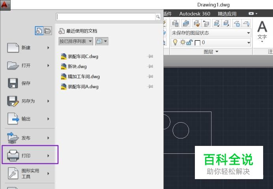The height and width of the screenshot is (189, 273).
Task: Click the Freeze Layer icon
Action: [x=237, y=23]
